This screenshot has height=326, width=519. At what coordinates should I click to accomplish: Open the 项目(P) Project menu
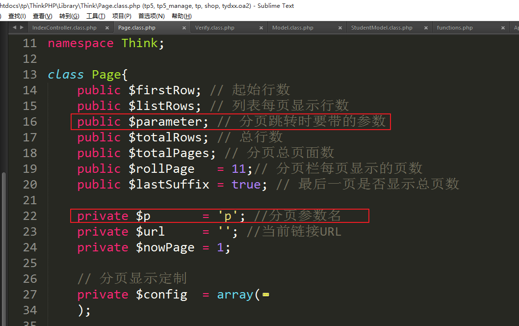tap(122, 16)
